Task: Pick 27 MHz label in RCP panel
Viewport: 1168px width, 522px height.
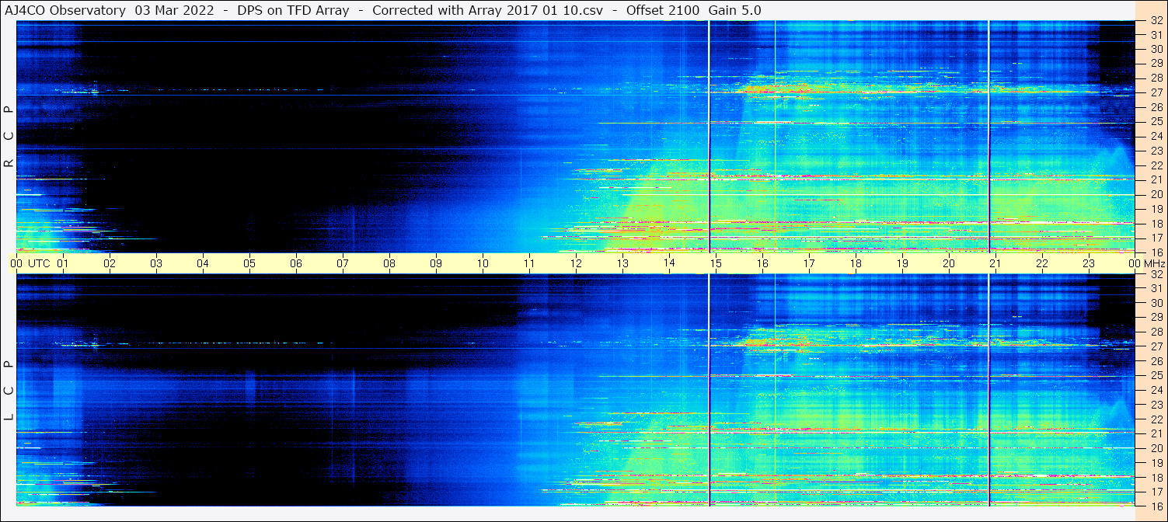Action: coord(1156,92)
